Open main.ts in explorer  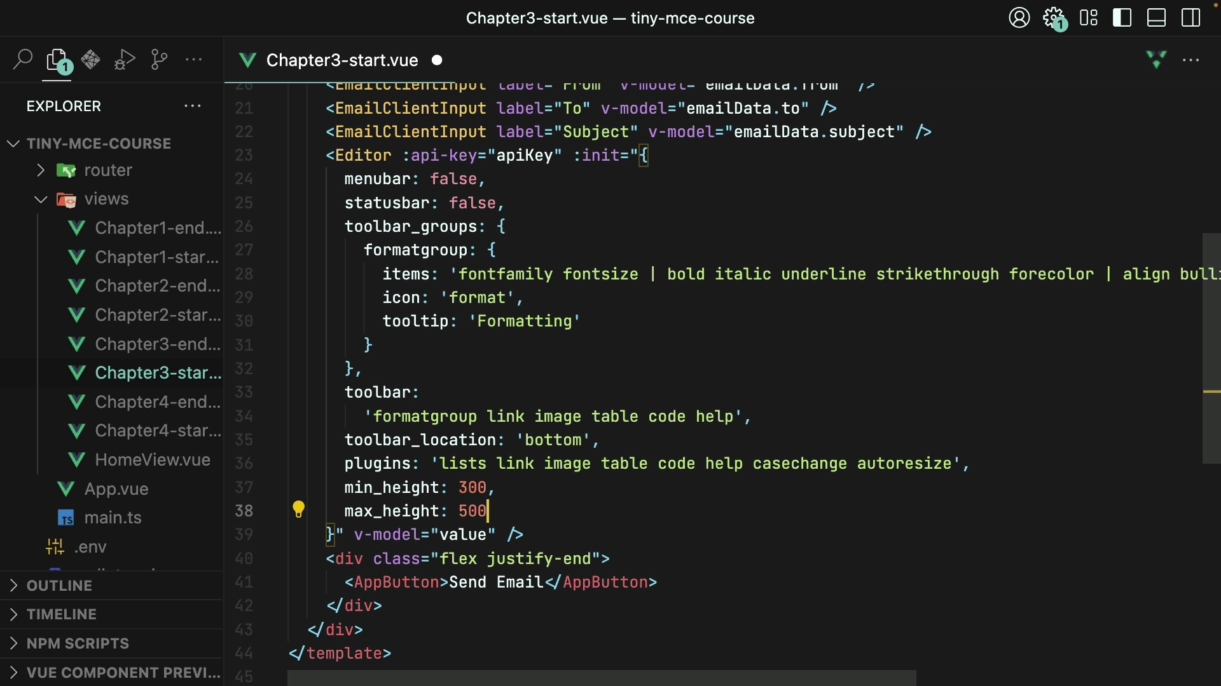[x=113, y=518]
